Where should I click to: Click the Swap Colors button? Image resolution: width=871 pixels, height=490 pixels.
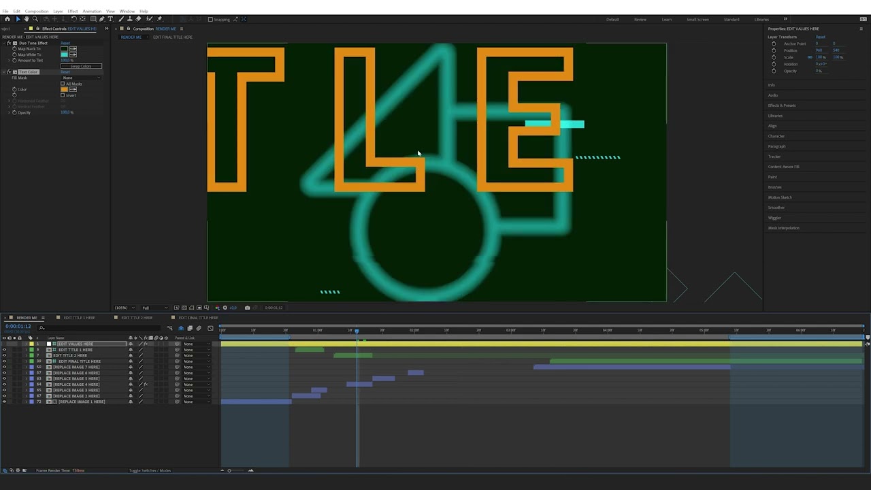[x=81, y=66]
